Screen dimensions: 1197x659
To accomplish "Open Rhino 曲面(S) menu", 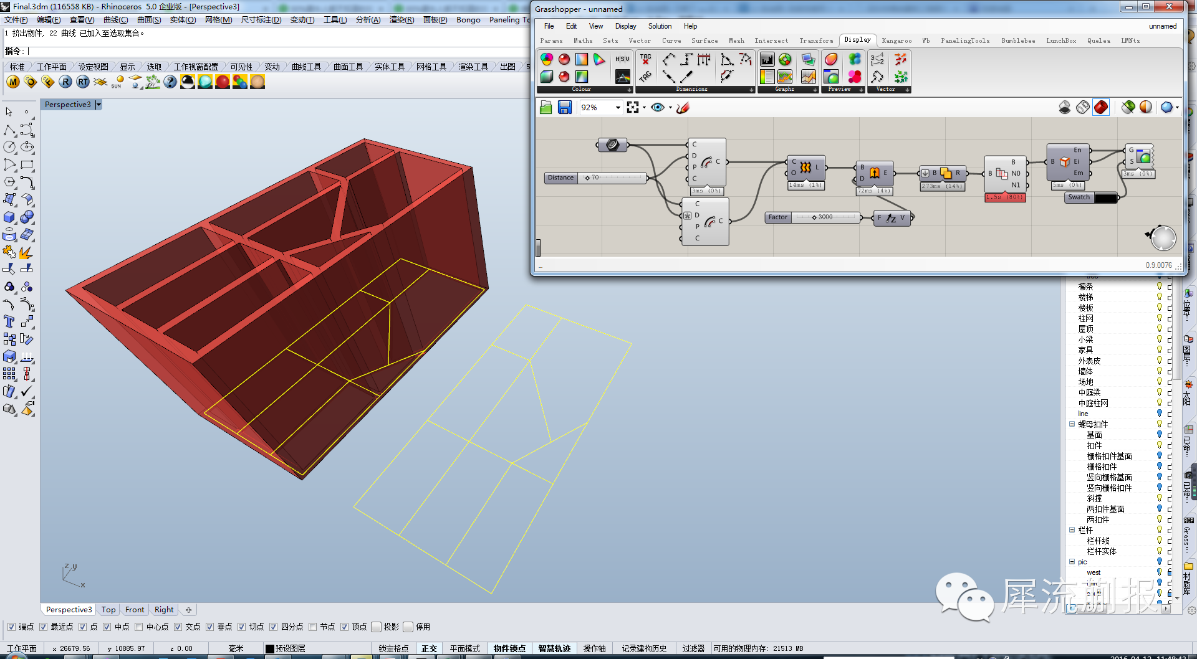I will click(x=149, y=20).
